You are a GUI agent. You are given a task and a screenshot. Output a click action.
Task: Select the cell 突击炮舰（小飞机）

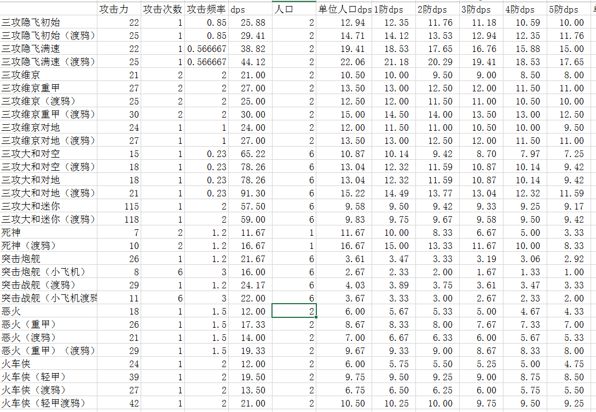[x=48, y=272]
